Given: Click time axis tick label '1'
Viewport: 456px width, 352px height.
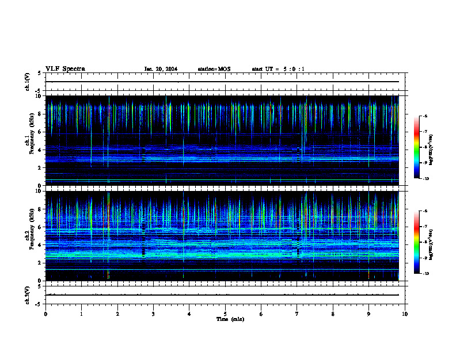Looking at the screenshot, I should [81, 314].
